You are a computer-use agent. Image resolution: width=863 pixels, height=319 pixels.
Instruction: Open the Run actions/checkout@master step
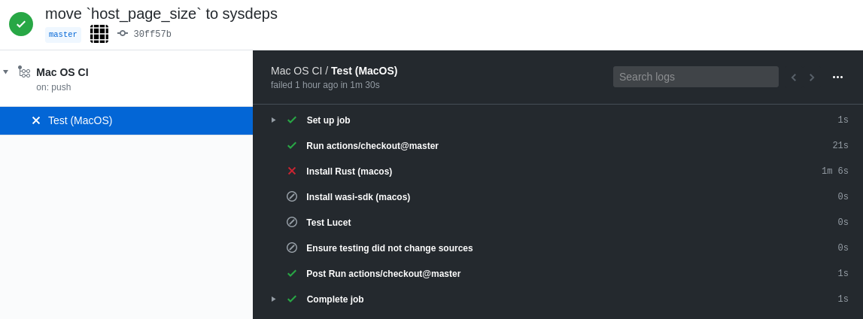point(372,146)
